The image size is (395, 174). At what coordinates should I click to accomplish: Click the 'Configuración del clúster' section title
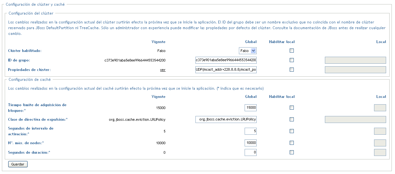(31, 13)
